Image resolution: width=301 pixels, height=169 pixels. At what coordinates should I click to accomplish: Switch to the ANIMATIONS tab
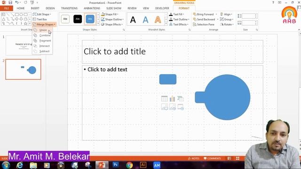coord(92,8)
